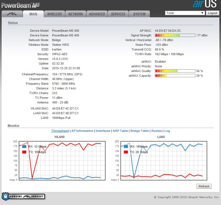
Task: Click the airMAX Priority value None
Action: point(158,66)
